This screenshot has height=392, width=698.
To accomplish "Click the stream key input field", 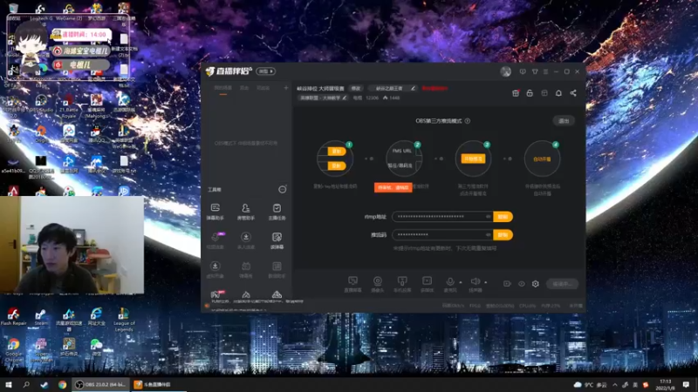I will pos(443,234).
